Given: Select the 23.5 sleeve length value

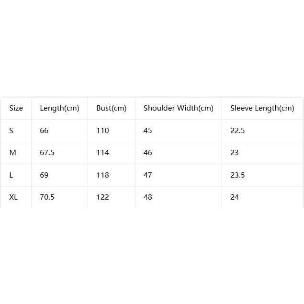Looking at the screenshot, I should pos(237,175).
